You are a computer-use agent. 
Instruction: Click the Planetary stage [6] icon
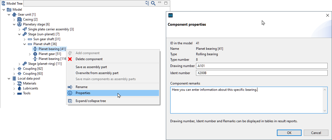[x=19, y=24]
